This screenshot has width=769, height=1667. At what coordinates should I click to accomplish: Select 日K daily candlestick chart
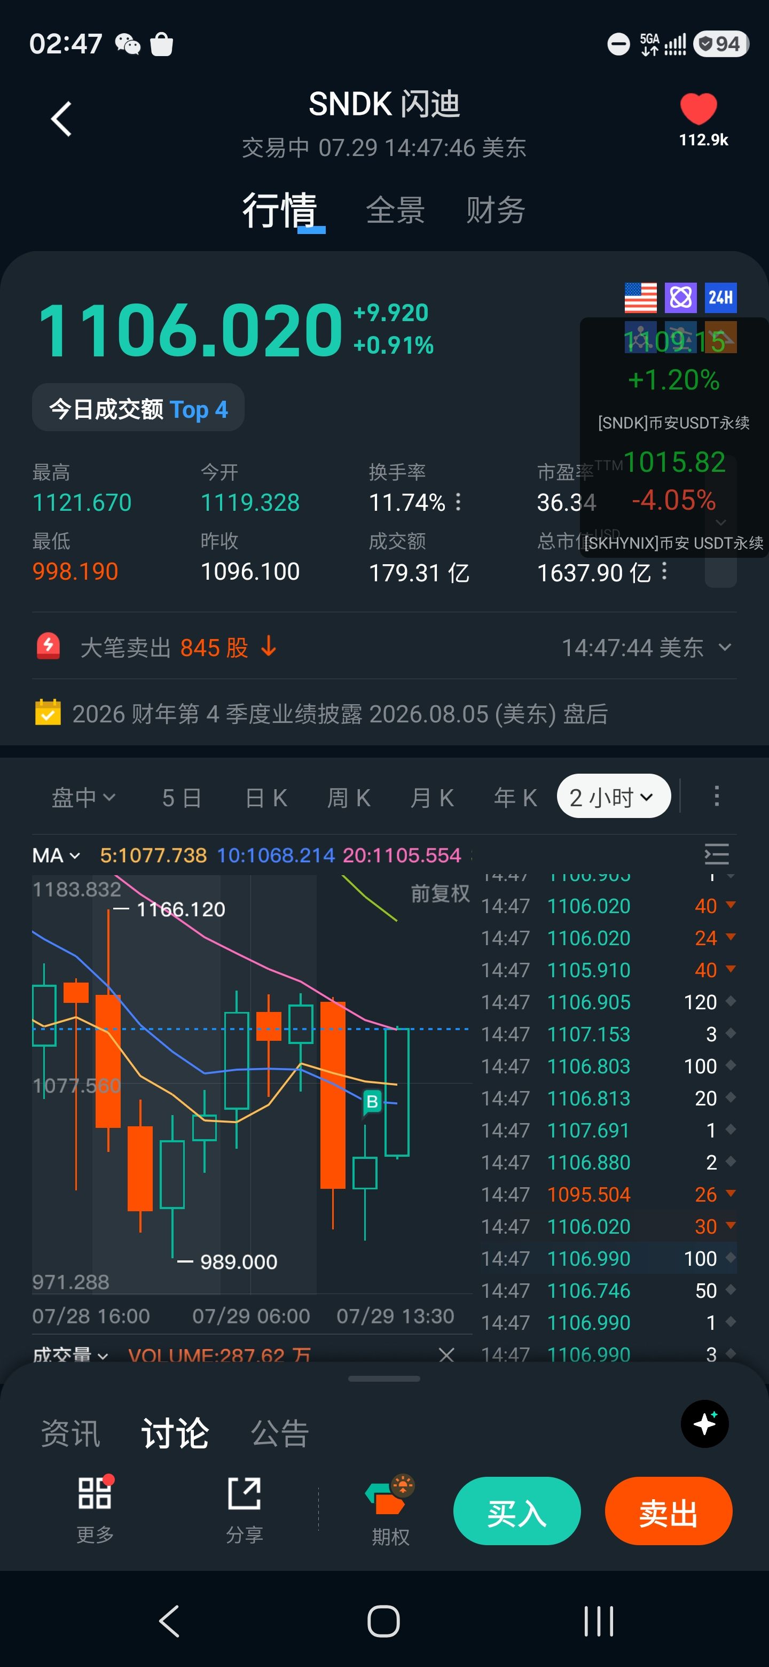266,797
